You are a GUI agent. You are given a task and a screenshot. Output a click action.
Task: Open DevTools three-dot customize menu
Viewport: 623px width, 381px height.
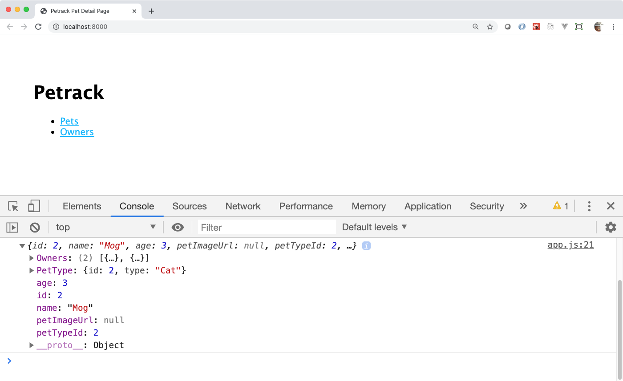tap(589, 206)
